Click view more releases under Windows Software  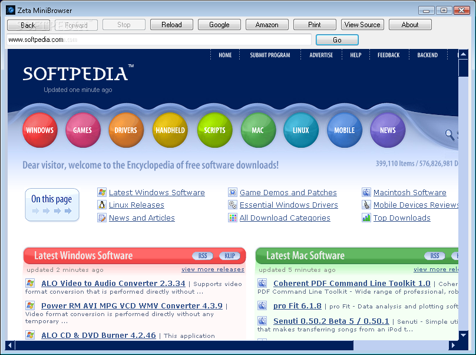(213, 269)
